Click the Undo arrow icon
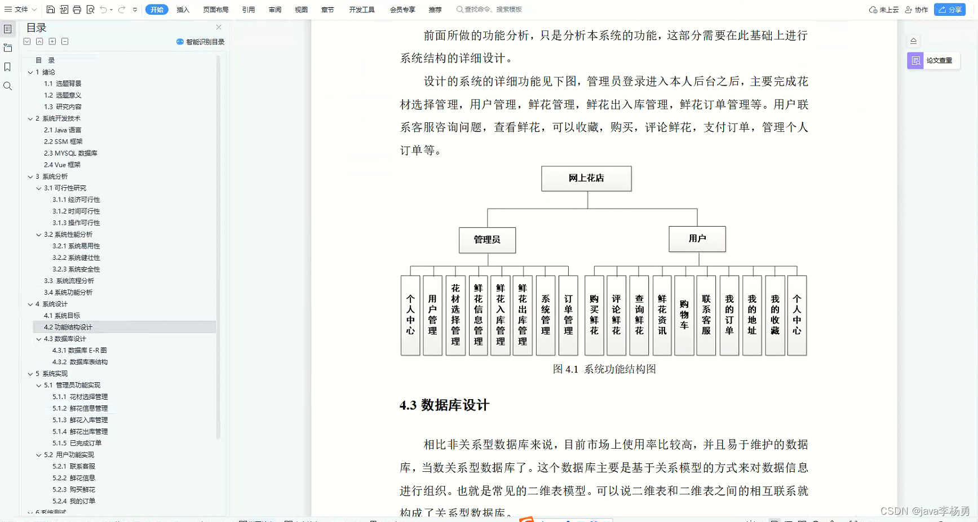 (104, 10)
